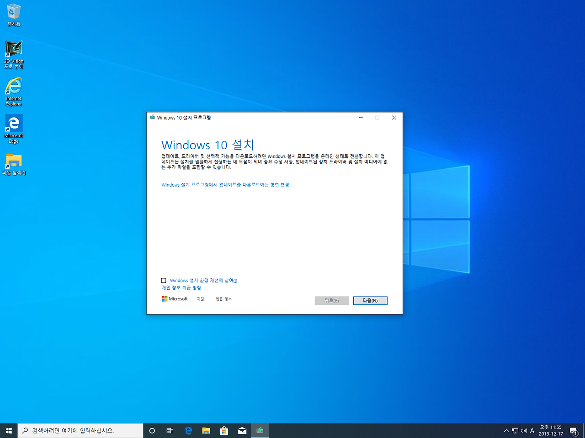
Task: Click the disabled 뒤로(B) button
Action: coord(332,301)
